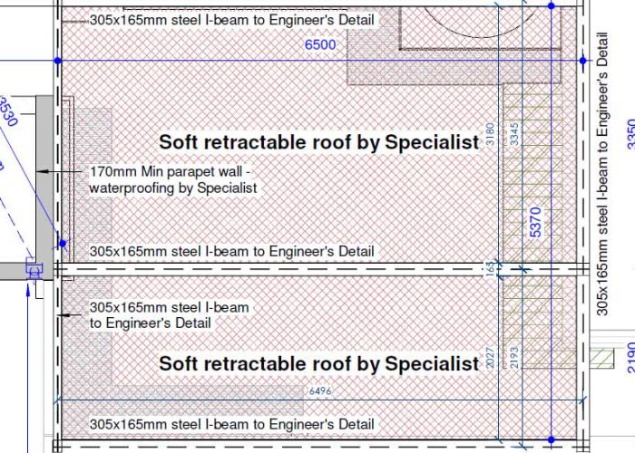
Task: Select the 5370 vertical dimension text
Action: [535, 222]
